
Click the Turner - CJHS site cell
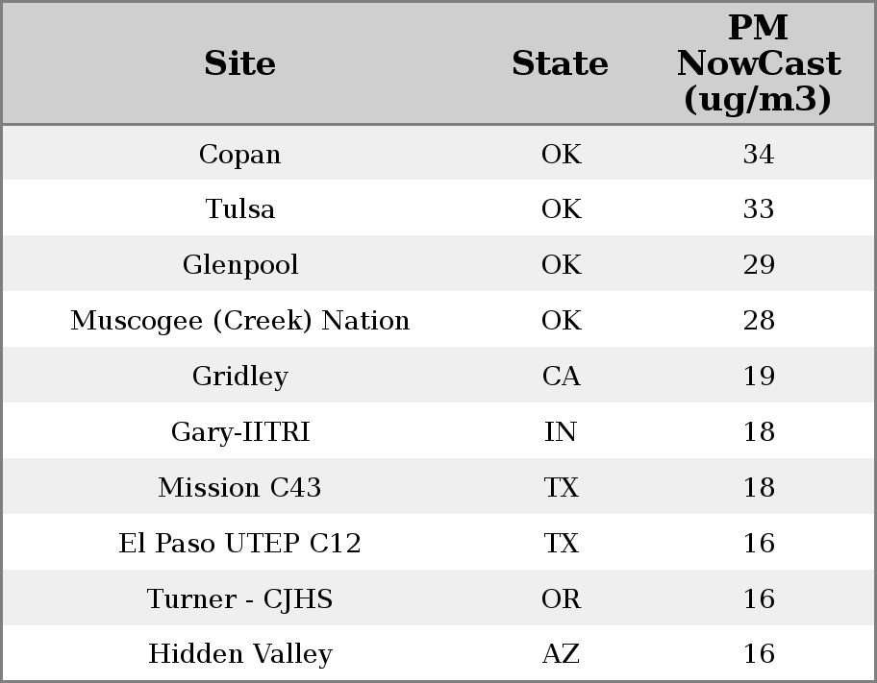coord(240,599)
